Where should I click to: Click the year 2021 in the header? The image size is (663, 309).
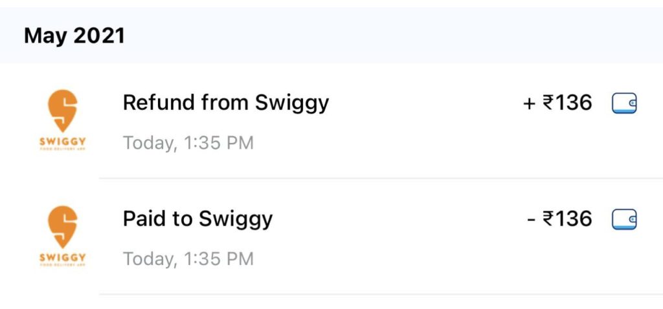coord(99,36)
